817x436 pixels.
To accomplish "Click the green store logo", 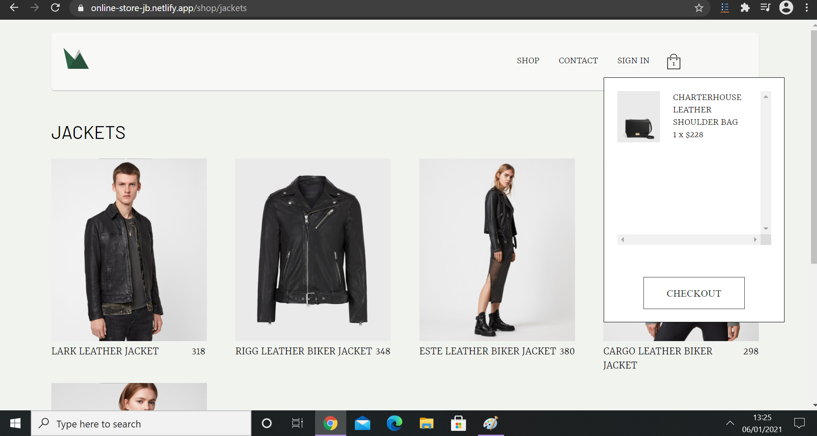I will pos(76,59).
